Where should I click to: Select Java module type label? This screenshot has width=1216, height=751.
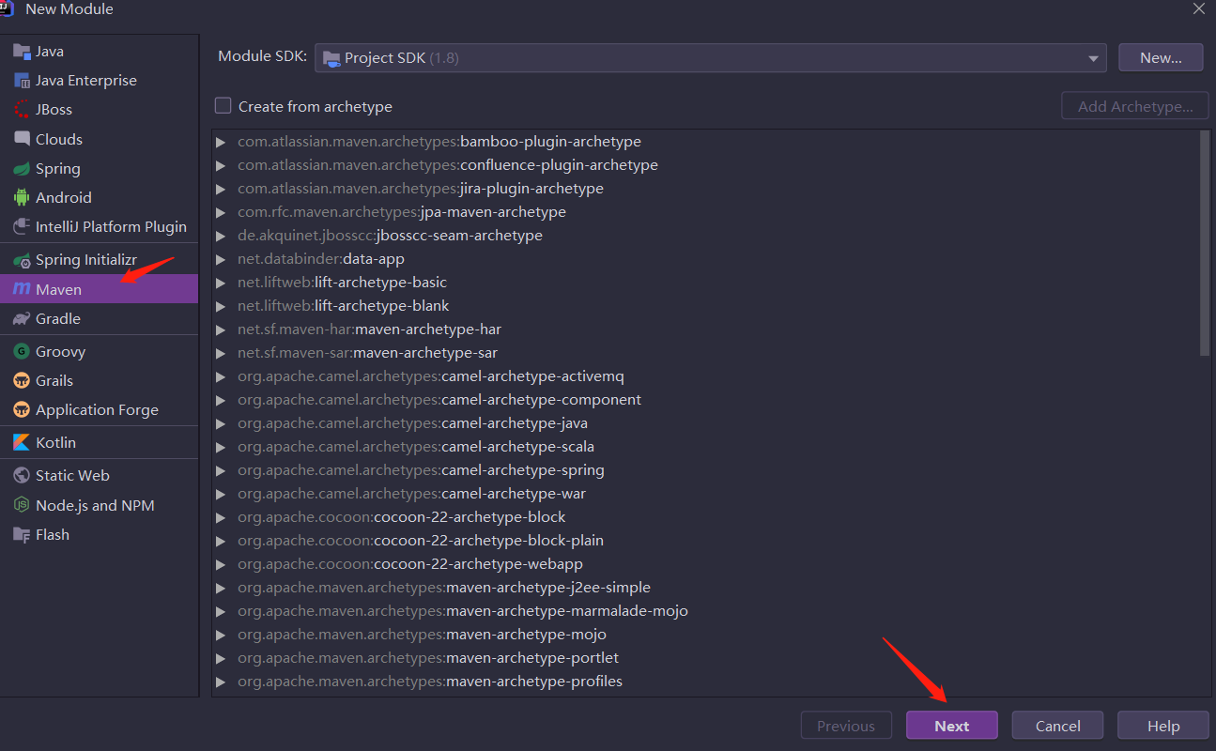click(50, 52)
